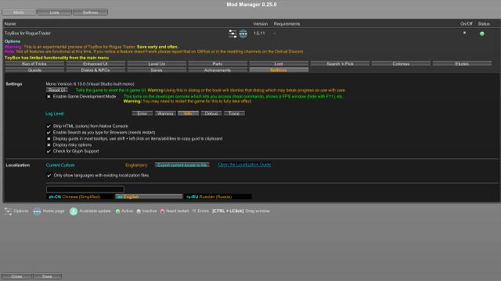This screenshot has width=501, height=281.
Task: Toggle the ToyBox On/Off switch
Action: pyautogui.click(x=464, y=33)
